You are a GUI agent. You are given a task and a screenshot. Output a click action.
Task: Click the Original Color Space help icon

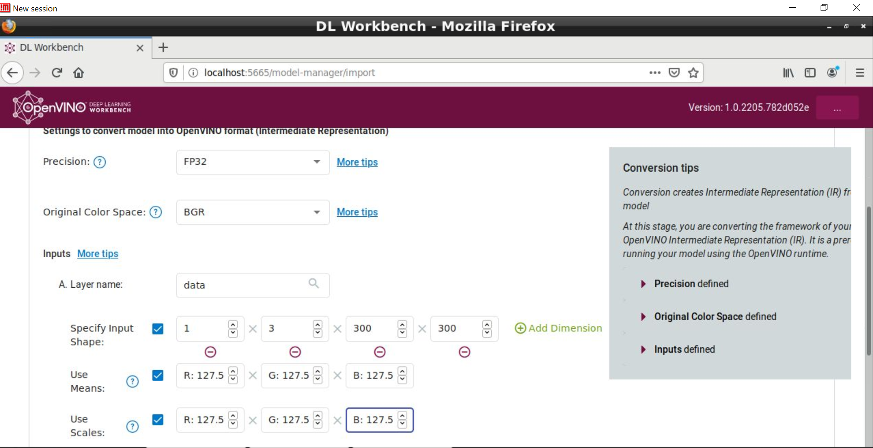click(156, 212)
